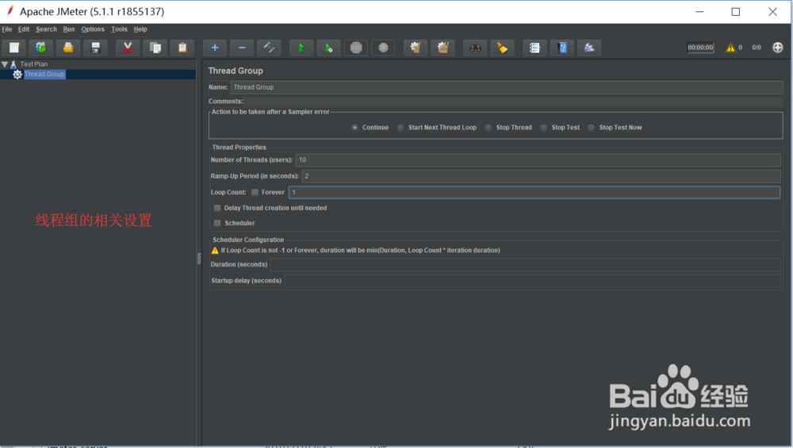
Task: Start with no pauses icon
Action: (329, 48)
